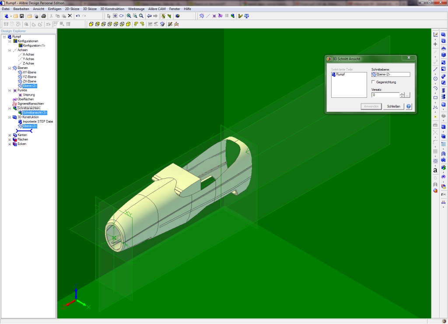Collapse the Schnittansichten tree node
The image size is (448, 324).
[x=10, y=108]
